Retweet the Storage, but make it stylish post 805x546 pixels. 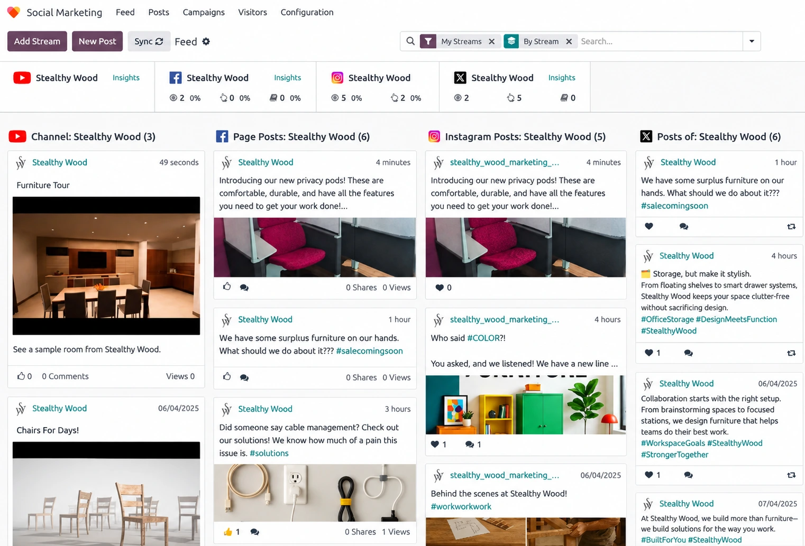pyautogui.click(x=791, y=353)
